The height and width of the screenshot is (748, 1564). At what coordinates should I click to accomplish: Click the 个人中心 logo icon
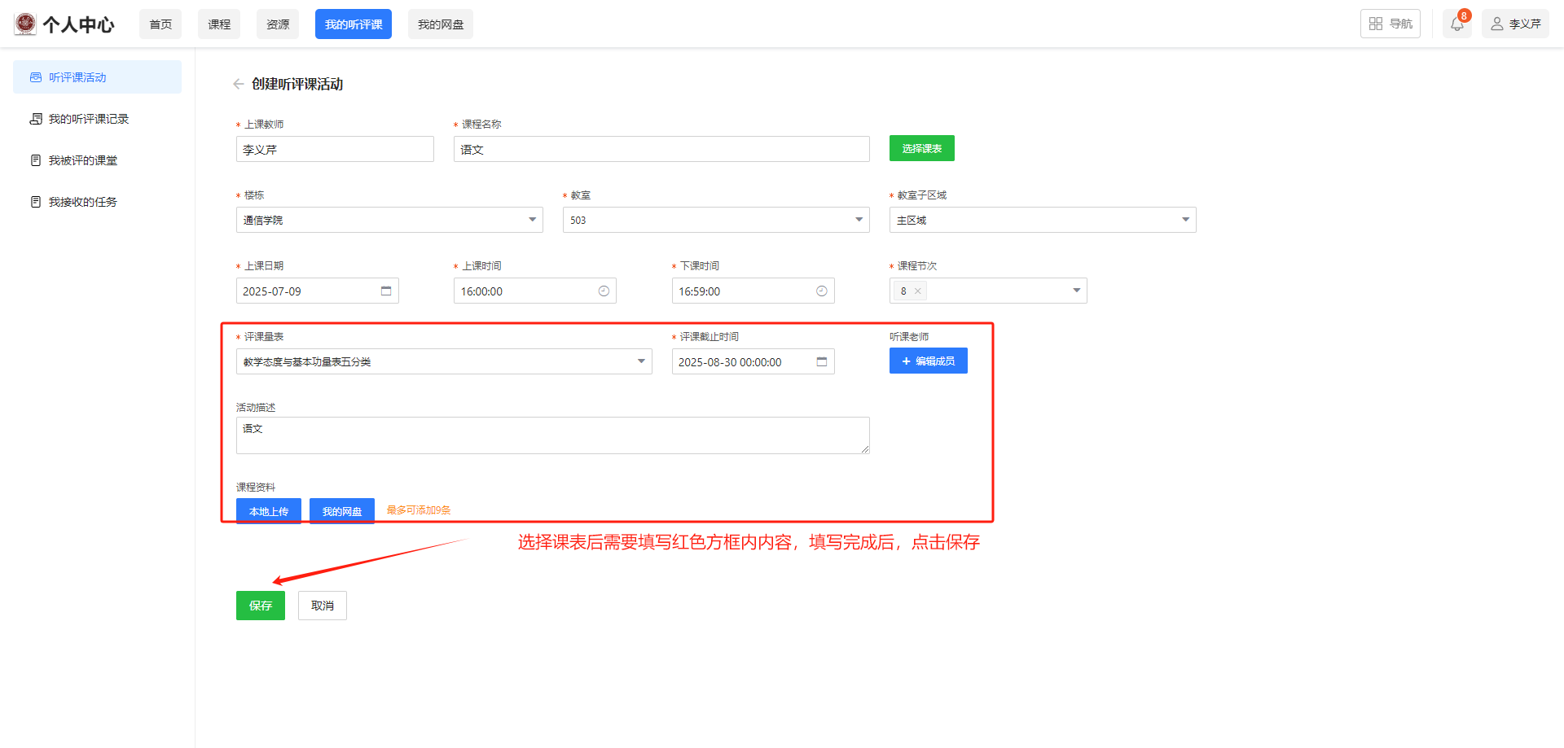(25, 24)
